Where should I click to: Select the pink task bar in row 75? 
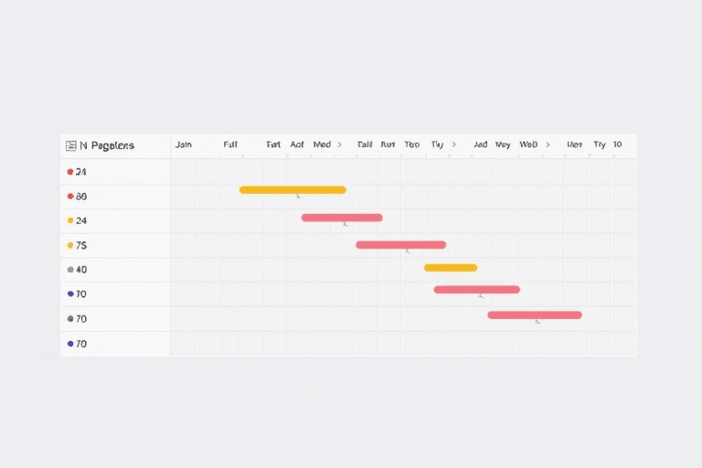tap(400, 245)
